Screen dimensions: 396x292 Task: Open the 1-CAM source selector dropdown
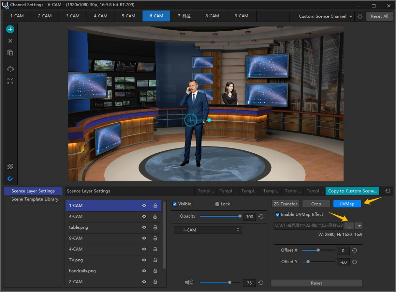click(x=208, y=230)
